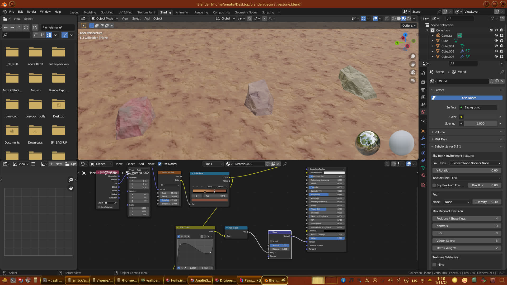Click the file browser refresh icon
The height and width of the screenshot is (285, 507).
coord(26,27)
